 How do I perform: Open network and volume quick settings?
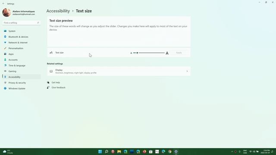coord(254,152)
